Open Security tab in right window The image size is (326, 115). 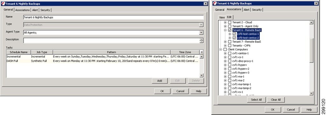click(x=257, y=10)
